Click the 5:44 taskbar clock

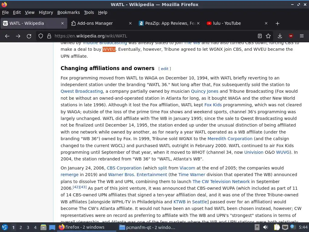click(303, 227)
